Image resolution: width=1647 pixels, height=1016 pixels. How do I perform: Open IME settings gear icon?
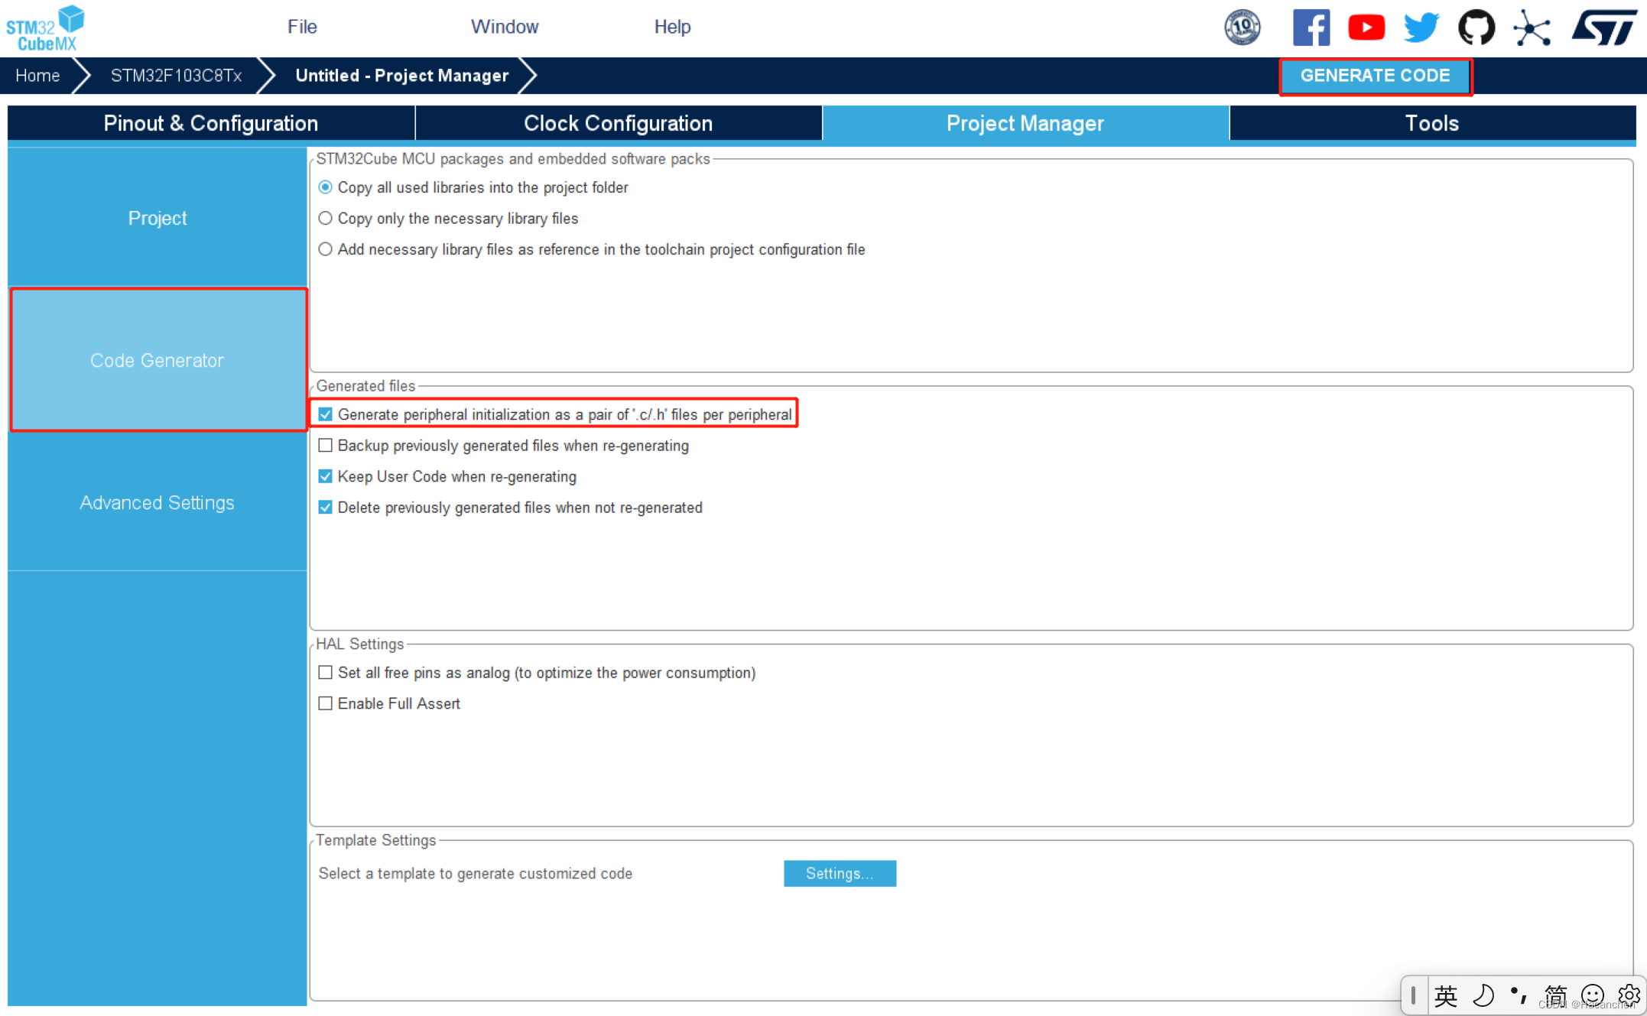[x=1629, y=995]
